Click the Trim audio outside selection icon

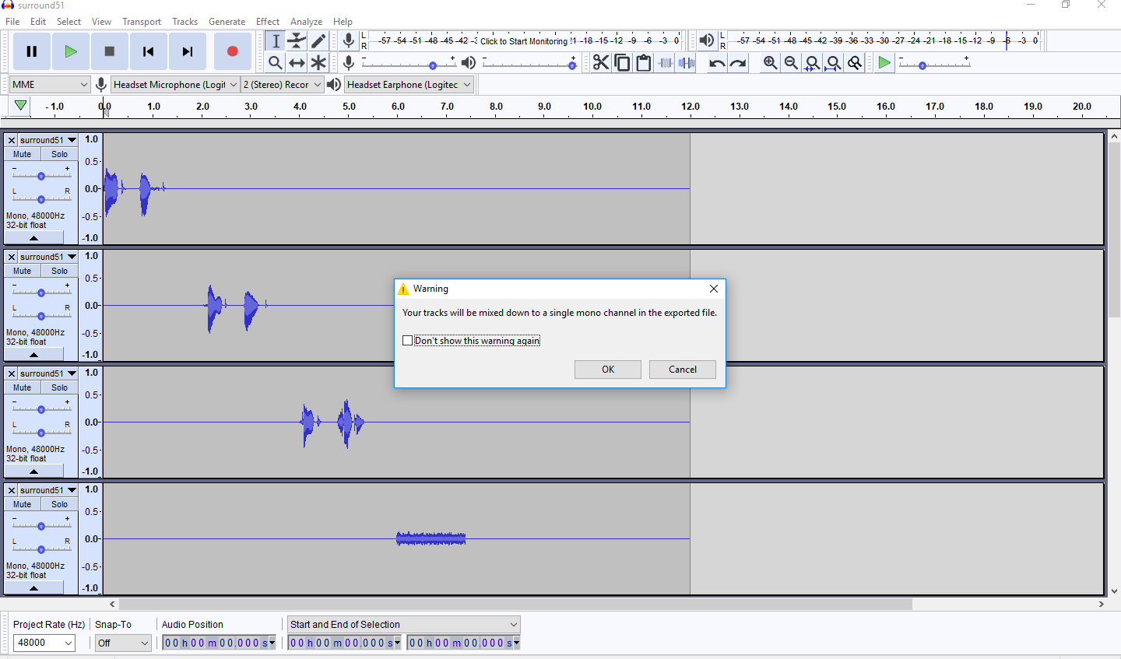(x=664, y=63)
